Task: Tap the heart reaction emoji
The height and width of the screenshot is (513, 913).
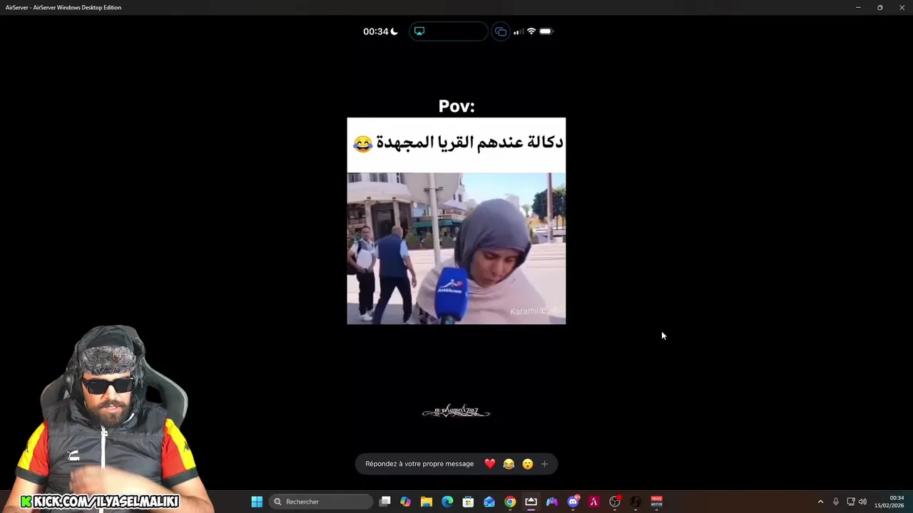Action: tap(489, 464)
